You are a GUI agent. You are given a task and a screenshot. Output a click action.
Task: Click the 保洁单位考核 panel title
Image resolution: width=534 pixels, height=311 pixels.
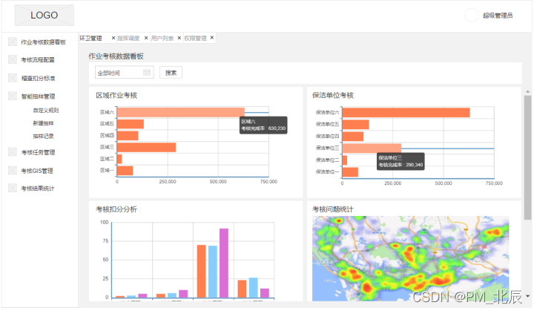pos(333,96)
